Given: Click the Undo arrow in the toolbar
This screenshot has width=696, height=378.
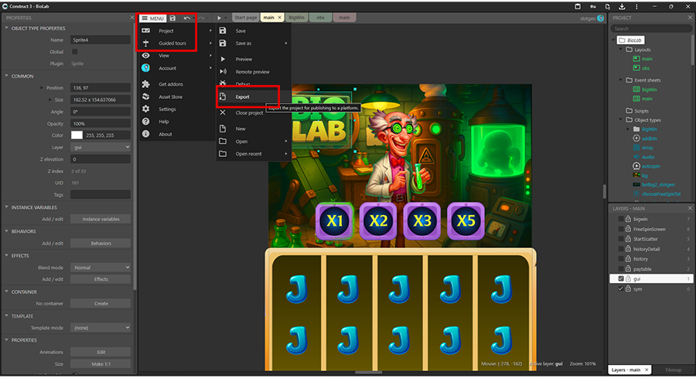Looking at the screenshot, I should [x=187, y=18].
